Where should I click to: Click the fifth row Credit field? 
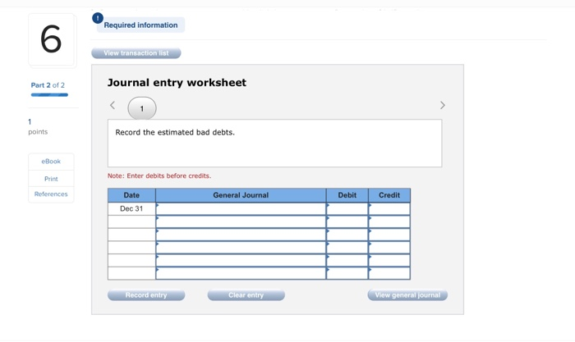tap(389, 260)
